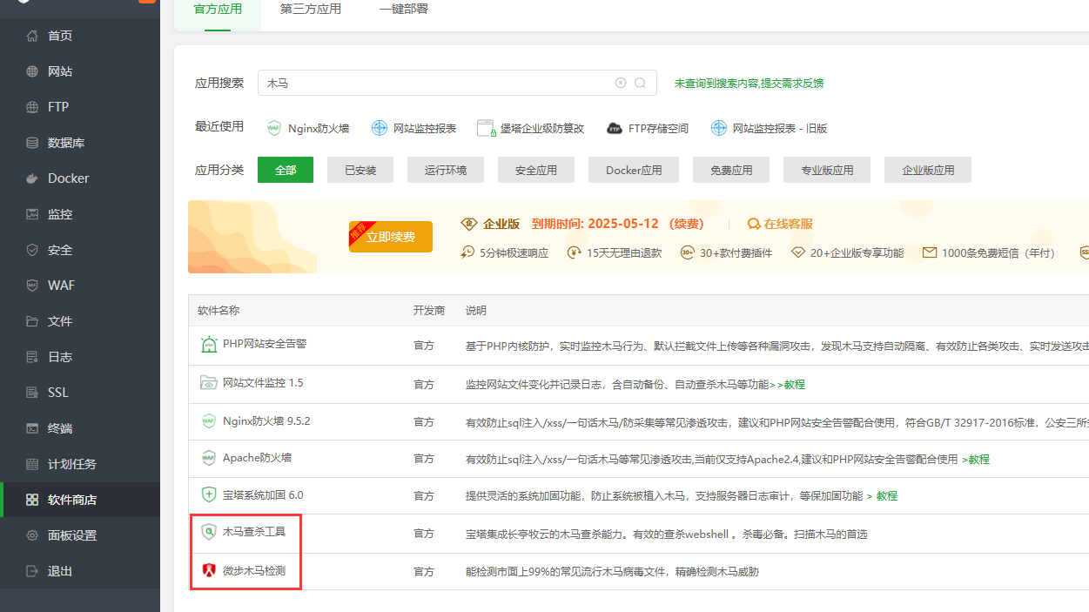Open 网站监控报表 - 旧版 in recent use
The image size is (1089, 612).
[x=780, y=128]
